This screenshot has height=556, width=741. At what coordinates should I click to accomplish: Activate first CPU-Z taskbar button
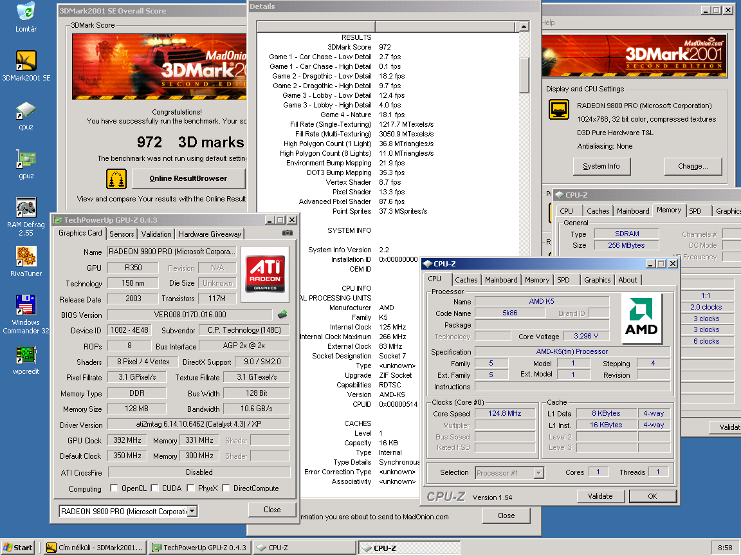[305, 548]
